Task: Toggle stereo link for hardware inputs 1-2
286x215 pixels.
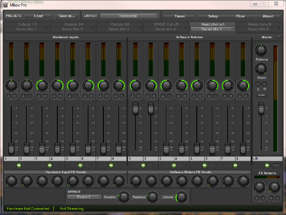Action: point(19,165)
